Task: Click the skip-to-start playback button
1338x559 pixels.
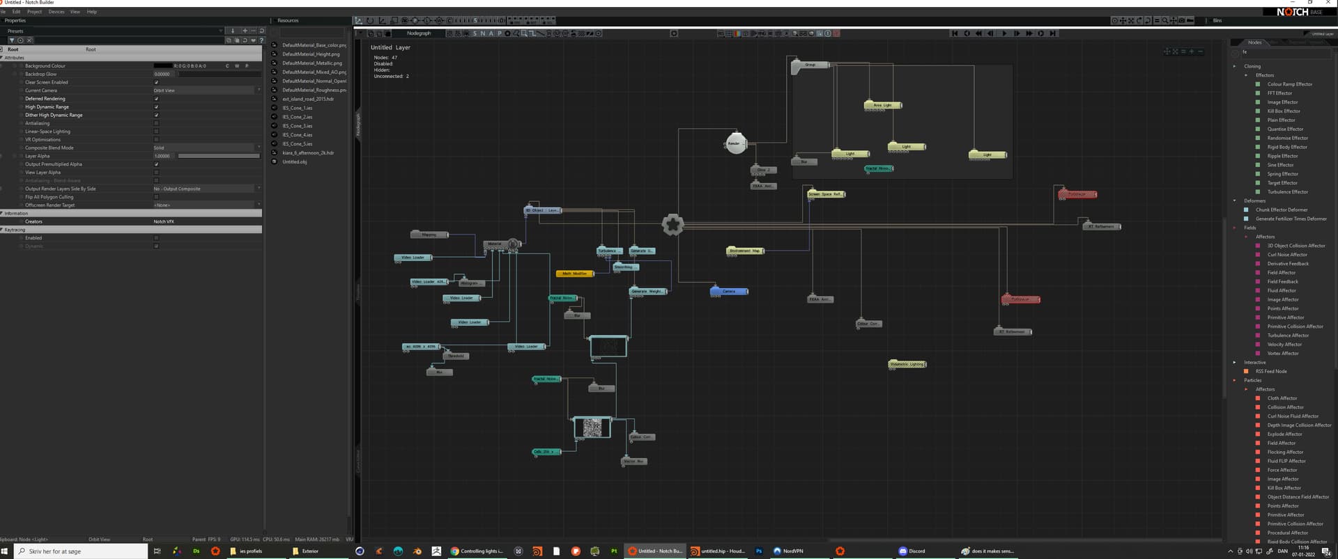Action: [955, 33]
